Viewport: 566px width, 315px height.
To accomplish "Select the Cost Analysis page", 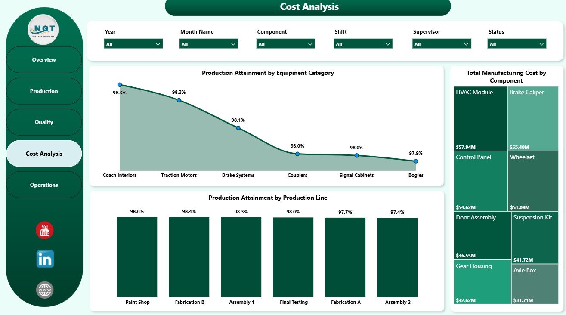I will click(x=44, y=154).
